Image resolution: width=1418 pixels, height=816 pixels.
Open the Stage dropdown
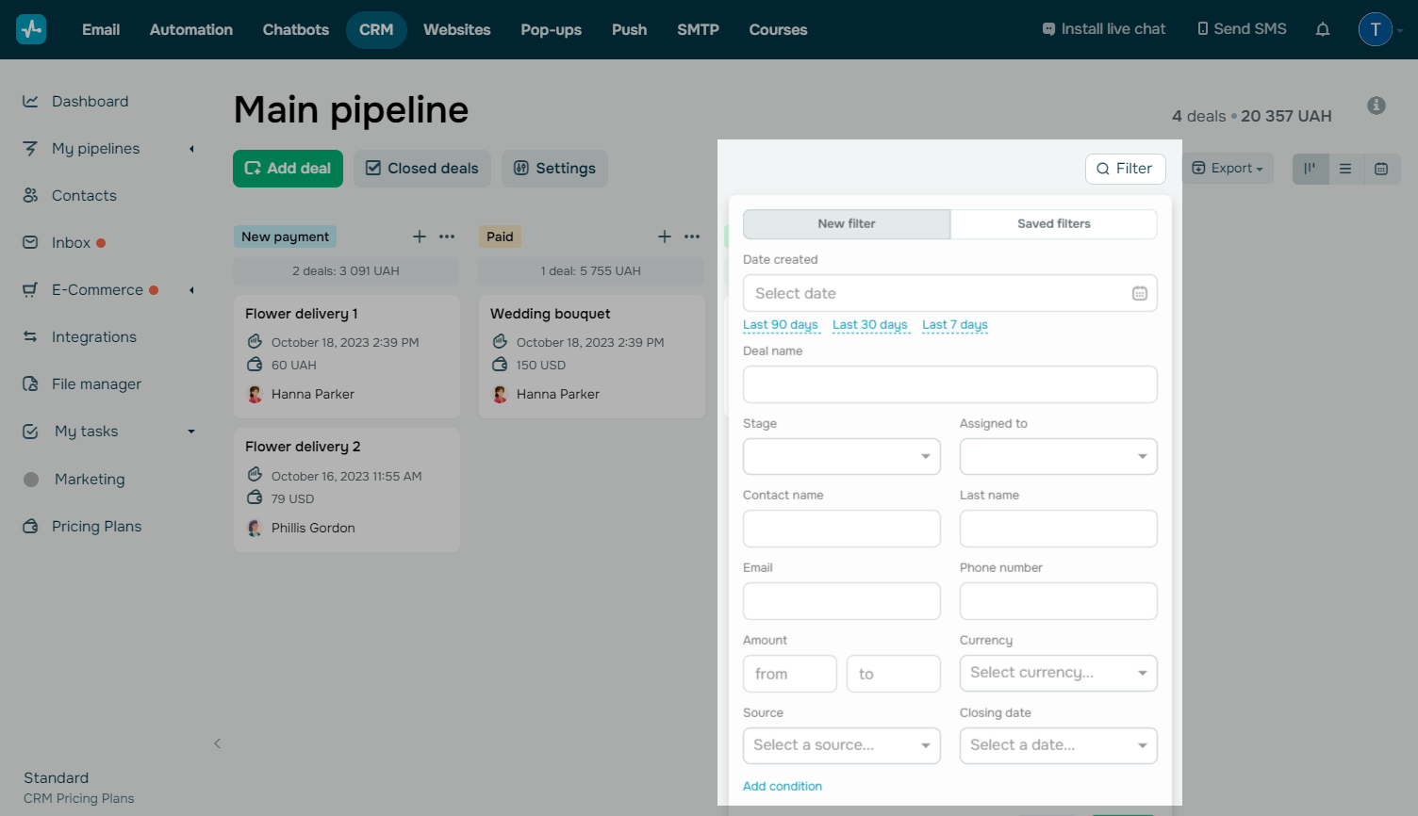[x=841, y=456]
